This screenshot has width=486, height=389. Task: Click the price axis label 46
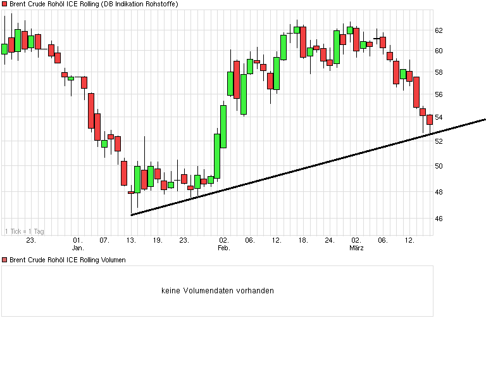(439, 219)
